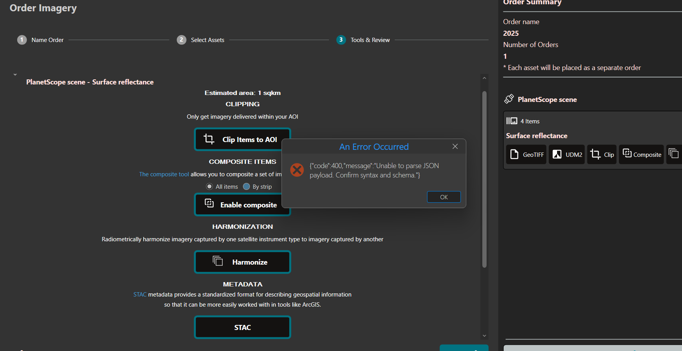Click the vertical scrollbar thumb of tools panel

pyautogui.click(x=484, y=179)
